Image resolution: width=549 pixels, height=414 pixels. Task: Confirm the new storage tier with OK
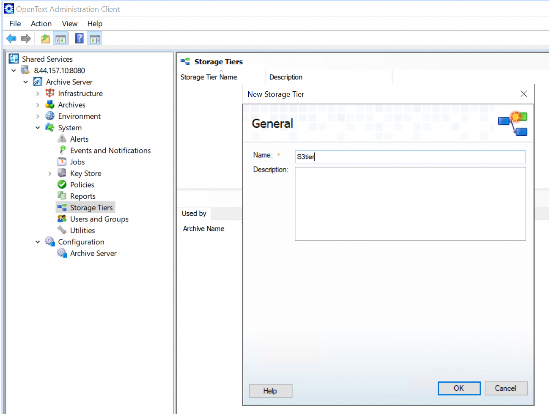tap(459, 388)
